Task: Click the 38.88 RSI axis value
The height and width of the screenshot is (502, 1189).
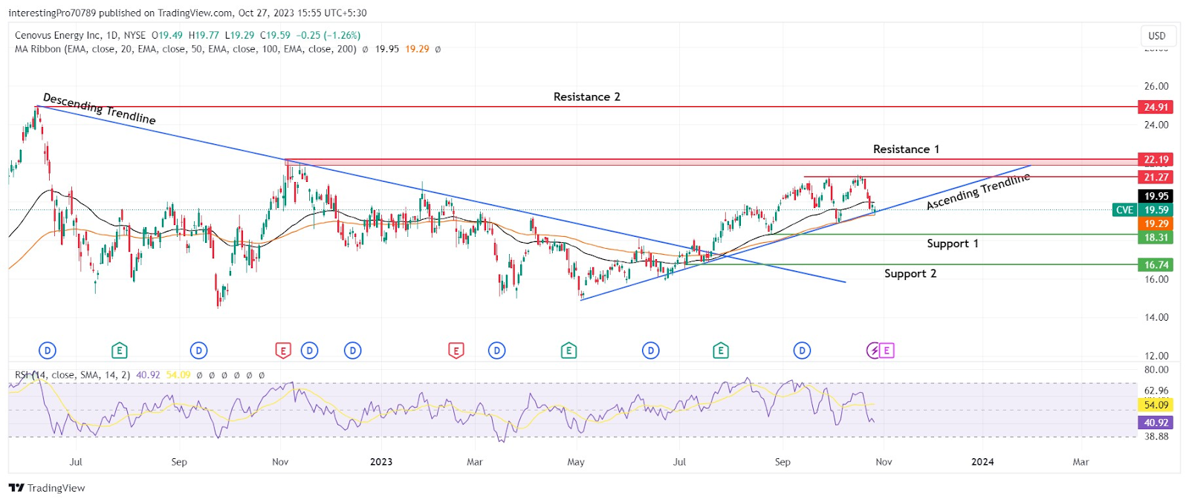Action: (x=1156, y=437)
